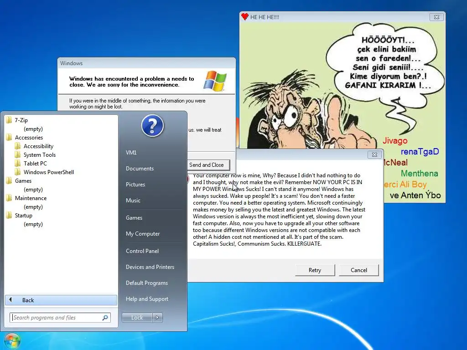Click the Lock button
This screenshot has width=467, height=350.
click(x=137, y=318)
